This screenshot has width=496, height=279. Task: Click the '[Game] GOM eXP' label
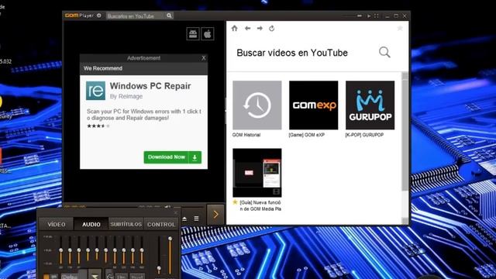pyautogui.click(x=307, y=135)
